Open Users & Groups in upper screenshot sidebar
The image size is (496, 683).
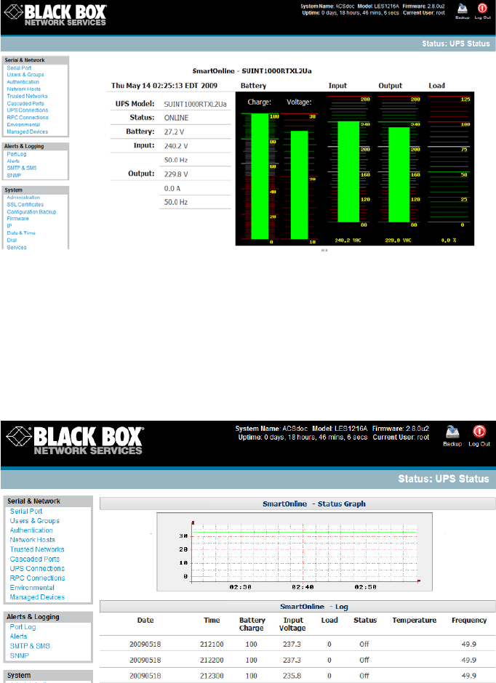[x=25, y=75]
